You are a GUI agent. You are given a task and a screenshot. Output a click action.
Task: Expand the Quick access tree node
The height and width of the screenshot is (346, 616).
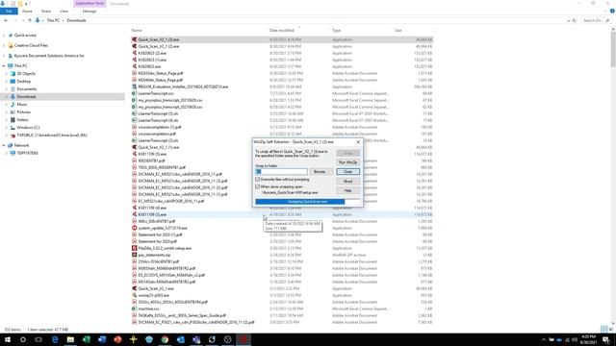point(4,36)
